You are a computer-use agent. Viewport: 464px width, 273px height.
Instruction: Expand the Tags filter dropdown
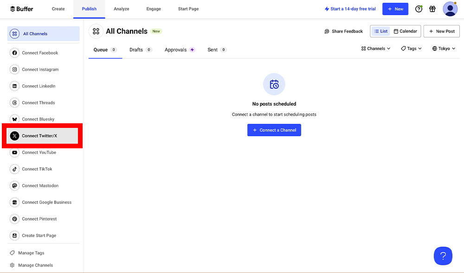[411, 49]
